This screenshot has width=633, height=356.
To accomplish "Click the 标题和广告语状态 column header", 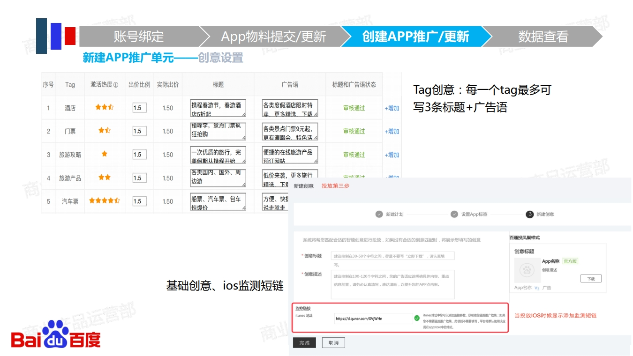I will point(354,84).
